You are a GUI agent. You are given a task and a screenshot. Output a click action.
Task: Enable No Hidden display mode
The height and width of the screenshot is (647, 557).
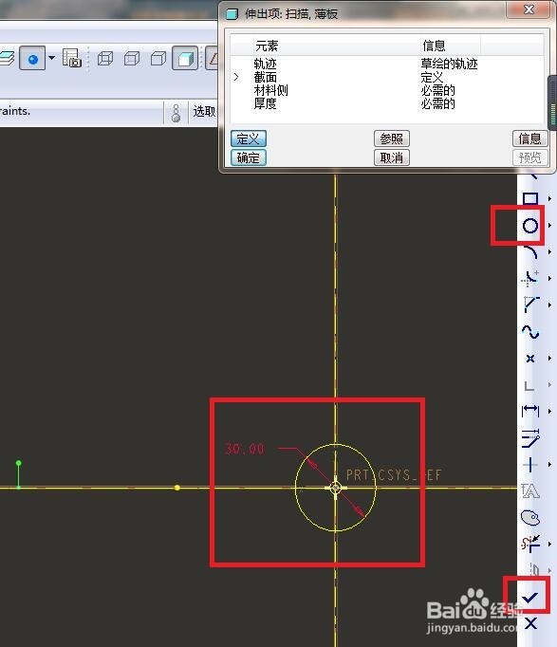pyautogui.click(x=158, y=59)
